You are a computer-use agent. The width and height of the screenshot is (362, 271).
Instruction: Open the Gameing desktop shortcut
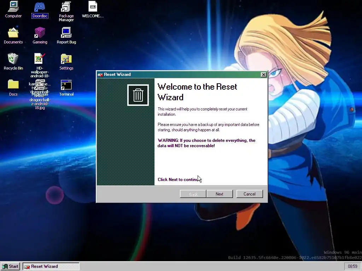click(40, 36)
